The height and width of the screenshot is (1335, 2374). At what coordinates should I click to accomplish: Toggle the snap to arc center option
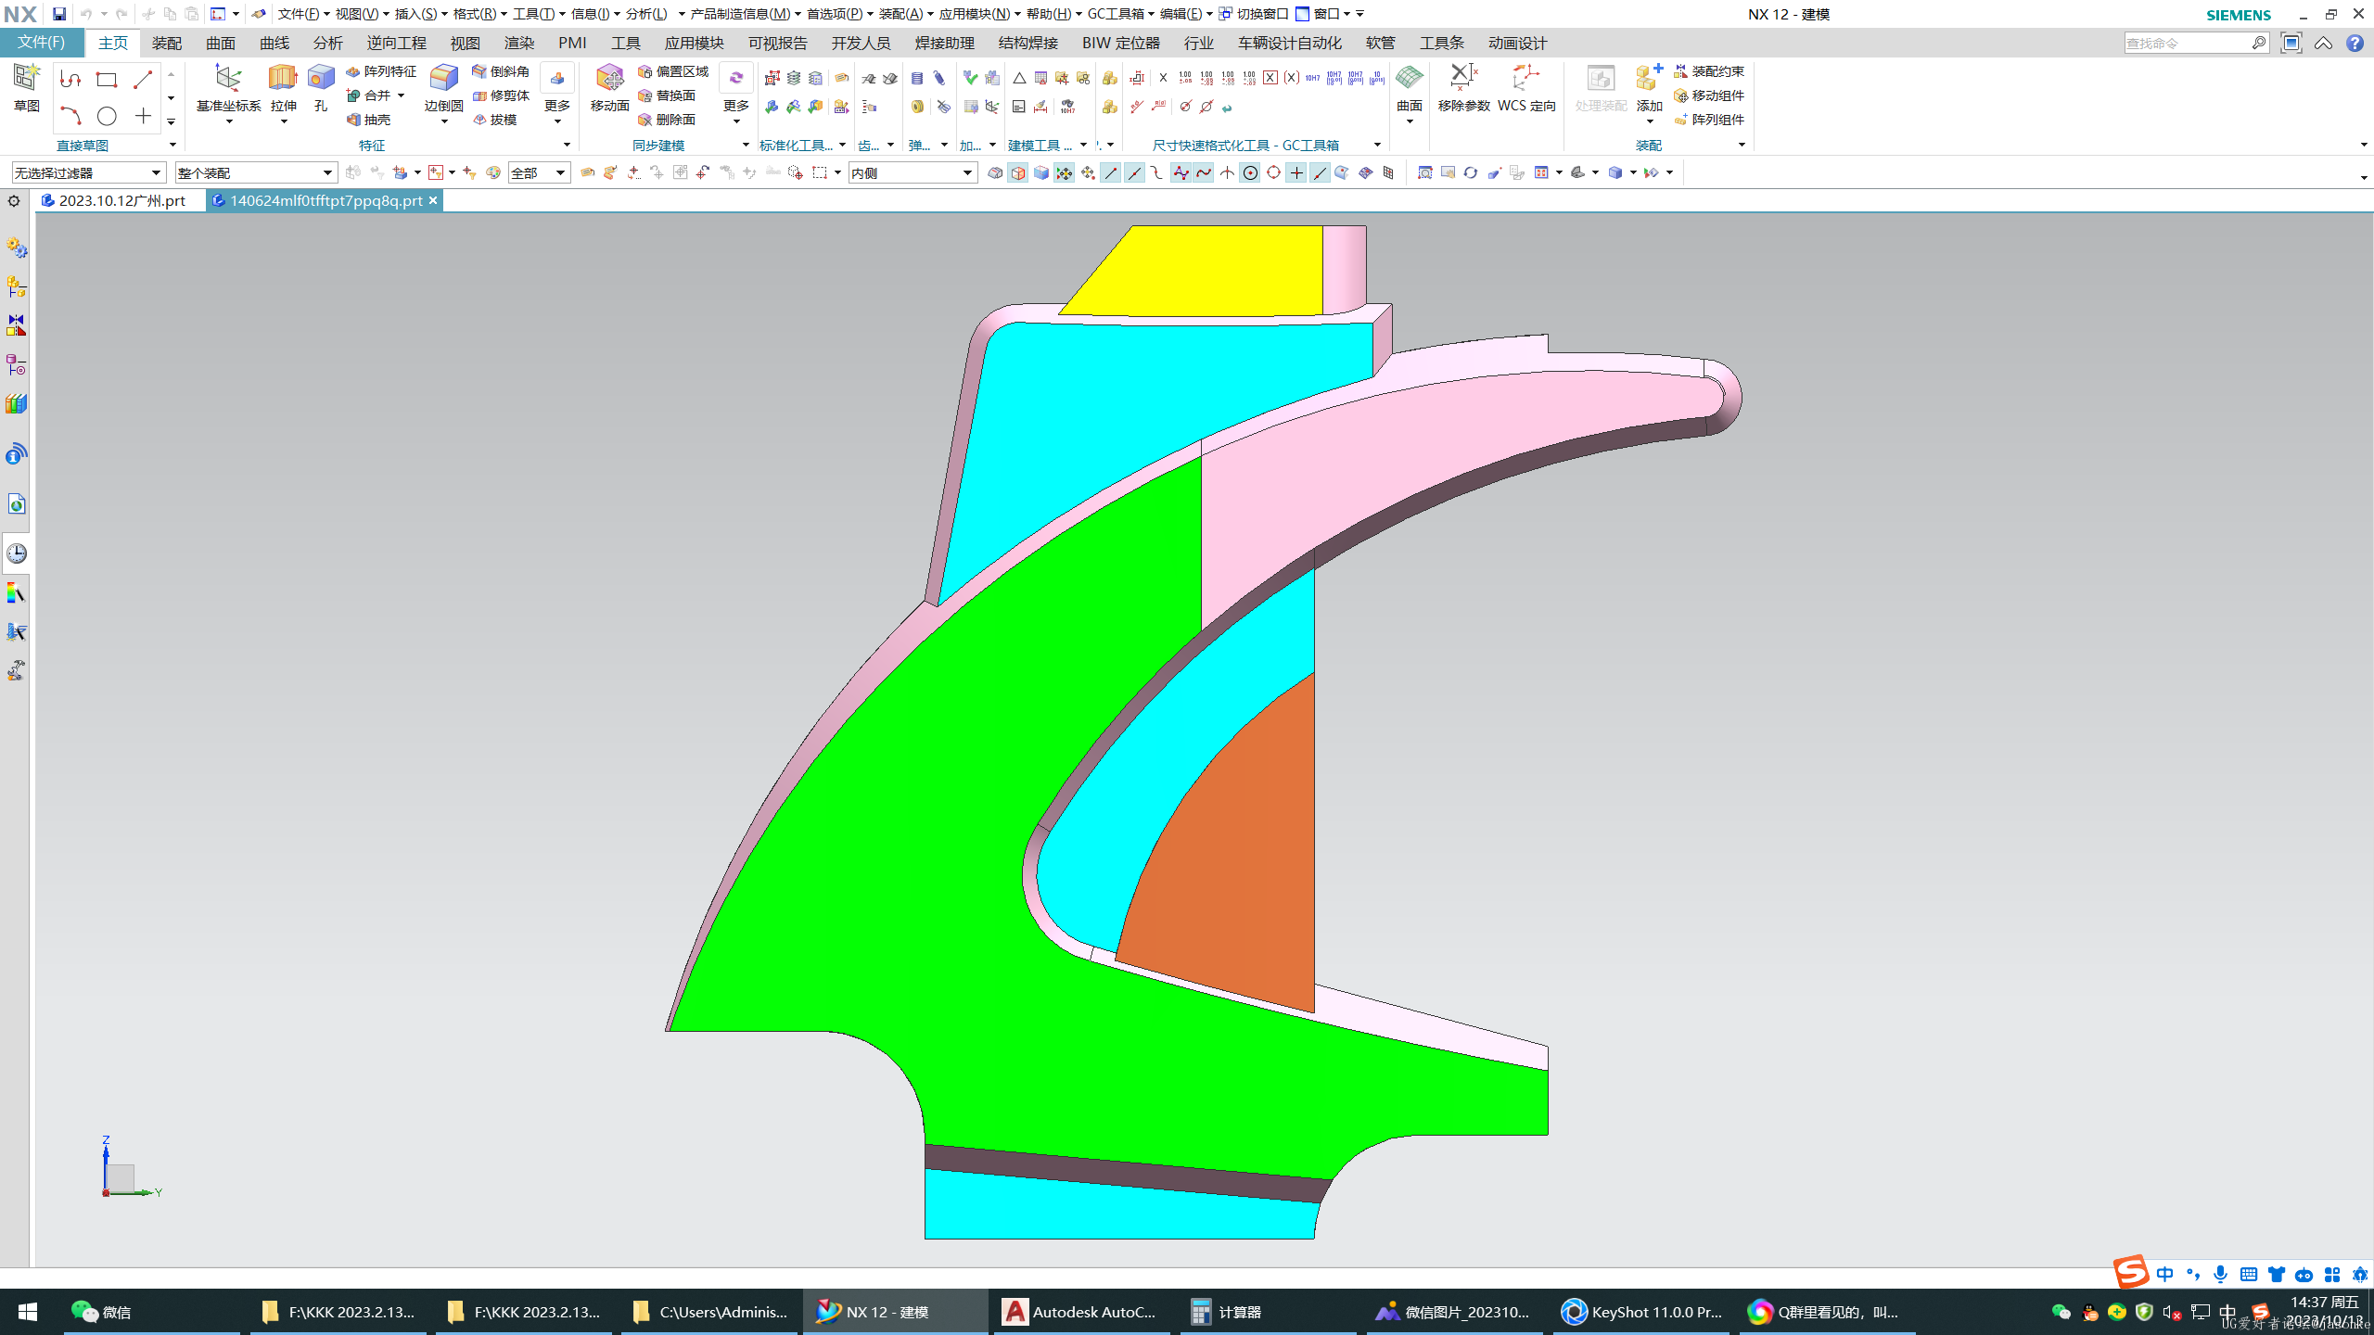pos(1250,172)
